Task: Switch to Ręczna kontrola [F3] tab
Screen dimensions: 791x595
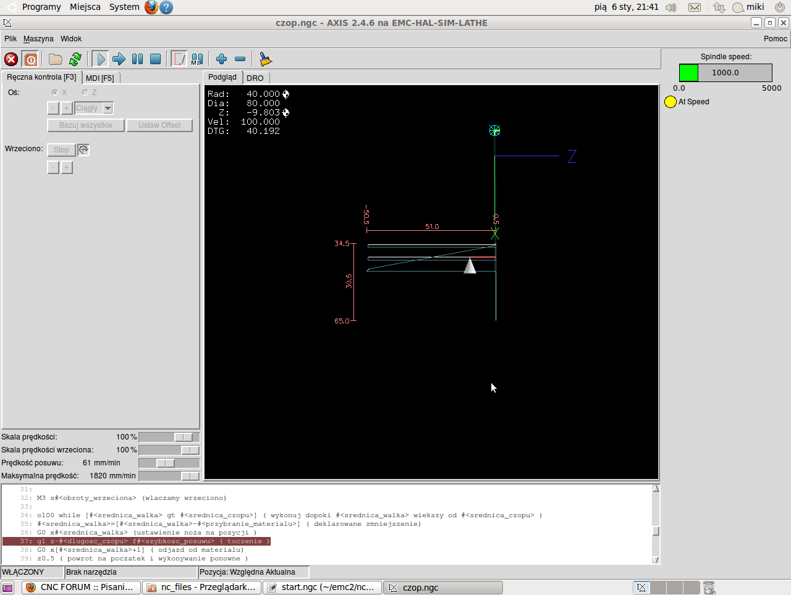Action: [x=41, y=77]
